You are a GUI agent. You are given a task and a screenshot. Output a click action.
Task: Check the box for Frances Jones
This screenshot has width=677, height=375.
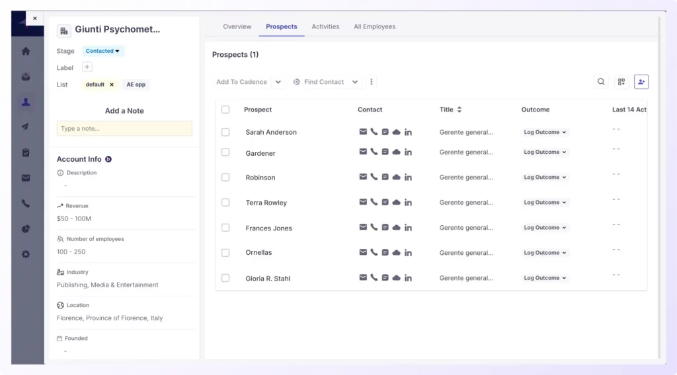[225, 228]
